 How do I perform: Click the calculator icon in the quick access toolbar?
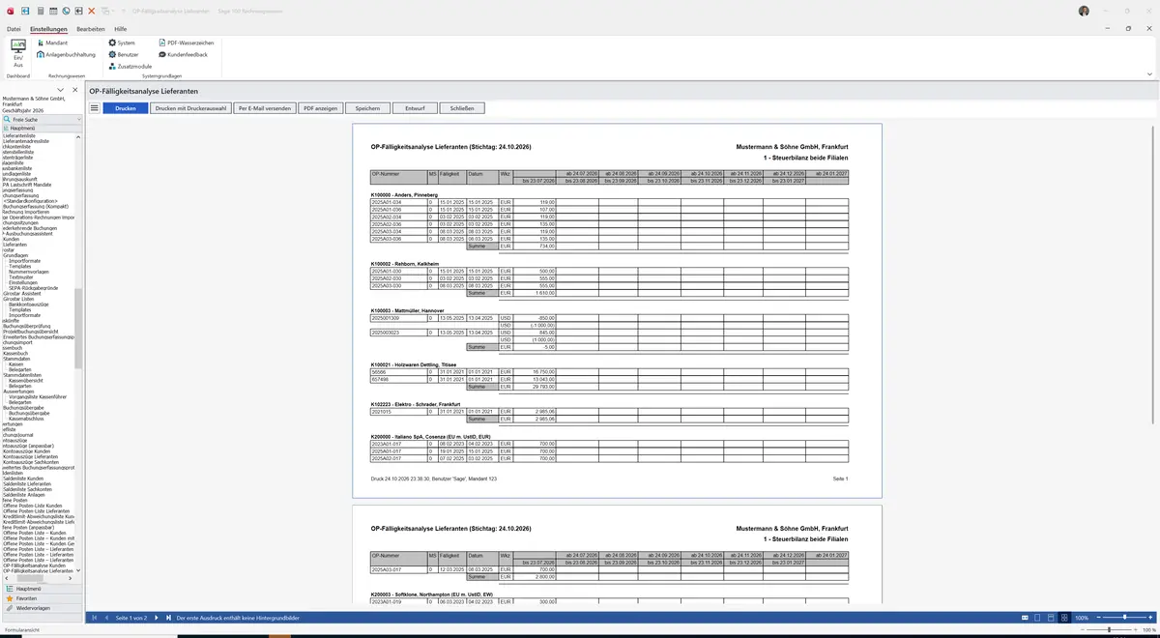40,10
